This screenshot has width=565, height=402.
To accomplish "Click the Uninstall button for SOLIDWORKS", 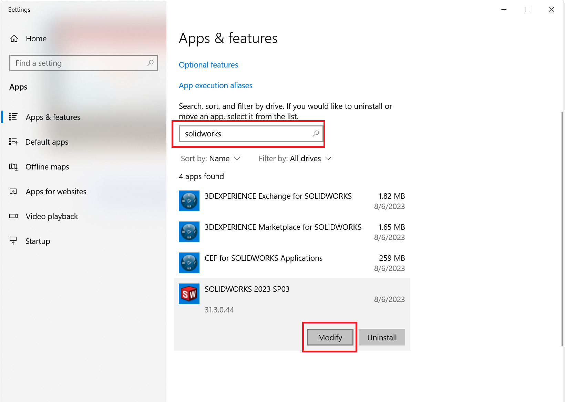I will pos(382,337).
